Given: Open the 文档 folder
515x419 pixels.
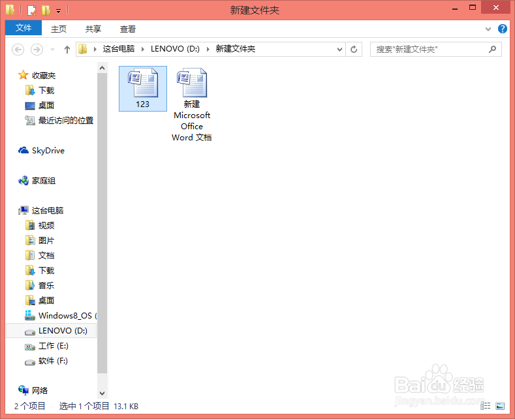Looking at the screenshot, I should (40, 255).
